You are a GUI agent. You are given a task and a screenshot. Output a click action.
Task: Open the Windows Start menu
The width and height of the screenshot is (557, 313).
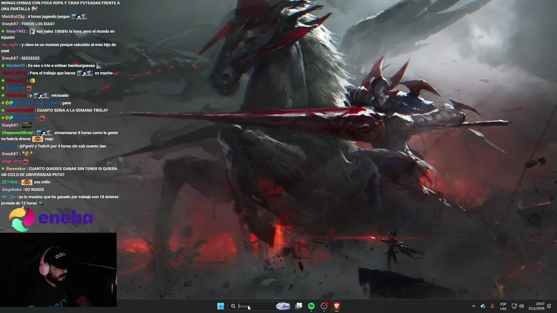pyautogui.click(x=221, y=306)
